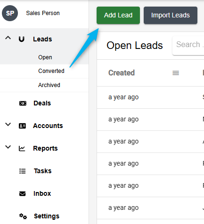This screenshot has width=204, height=224.
Task: Click the green Add Lead button
Action: click(x=118, y=16)
